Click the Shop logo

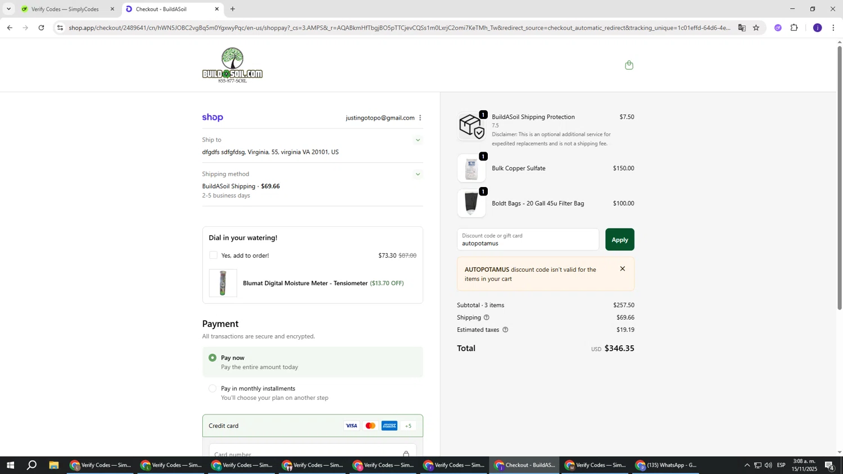212,117
